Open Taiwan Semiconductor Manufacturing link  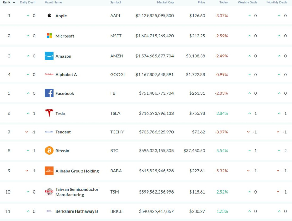77,192
